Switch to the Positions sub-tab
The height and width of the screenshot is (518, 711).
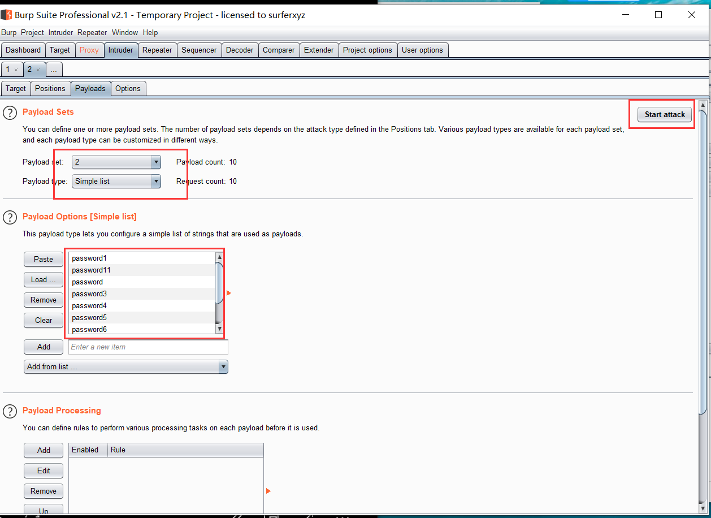pos(50,89)
